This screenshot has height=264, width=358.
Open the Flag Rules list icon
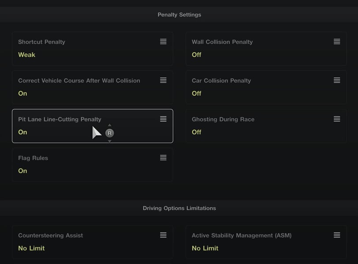163,158
